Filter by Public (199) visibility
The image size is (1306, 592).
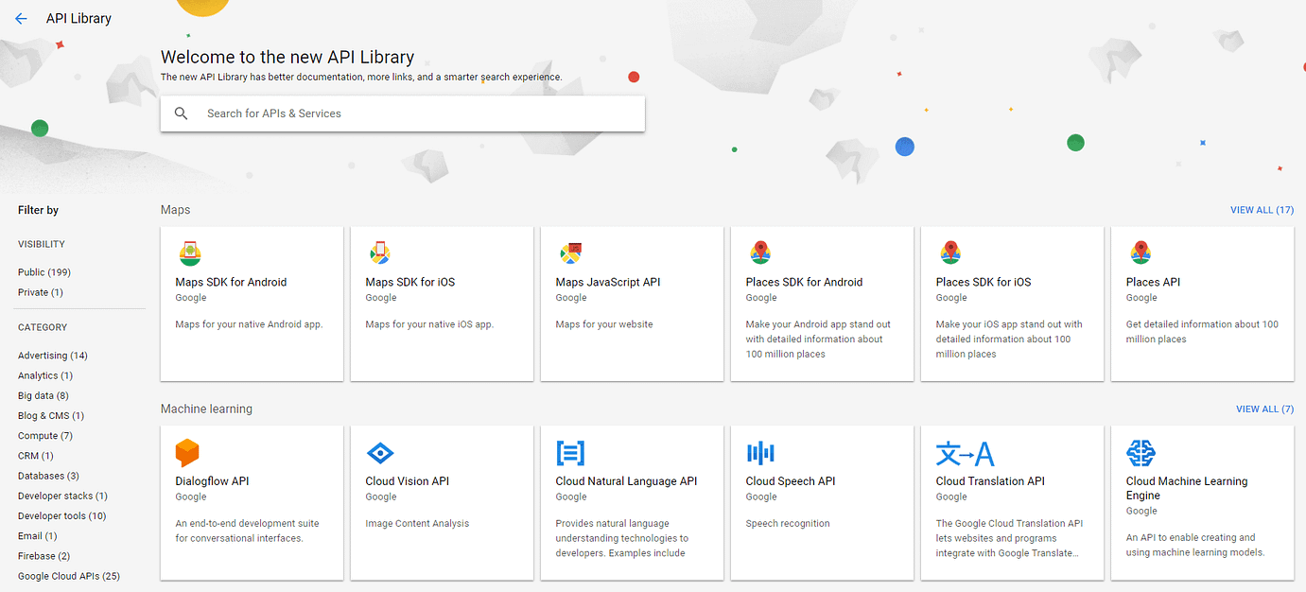point(44,272)
